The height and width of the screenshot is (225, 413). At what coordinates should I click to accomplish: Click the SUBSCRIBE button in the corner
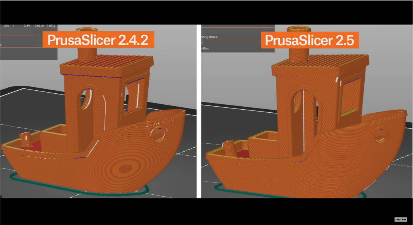click(x=400, y=219)
